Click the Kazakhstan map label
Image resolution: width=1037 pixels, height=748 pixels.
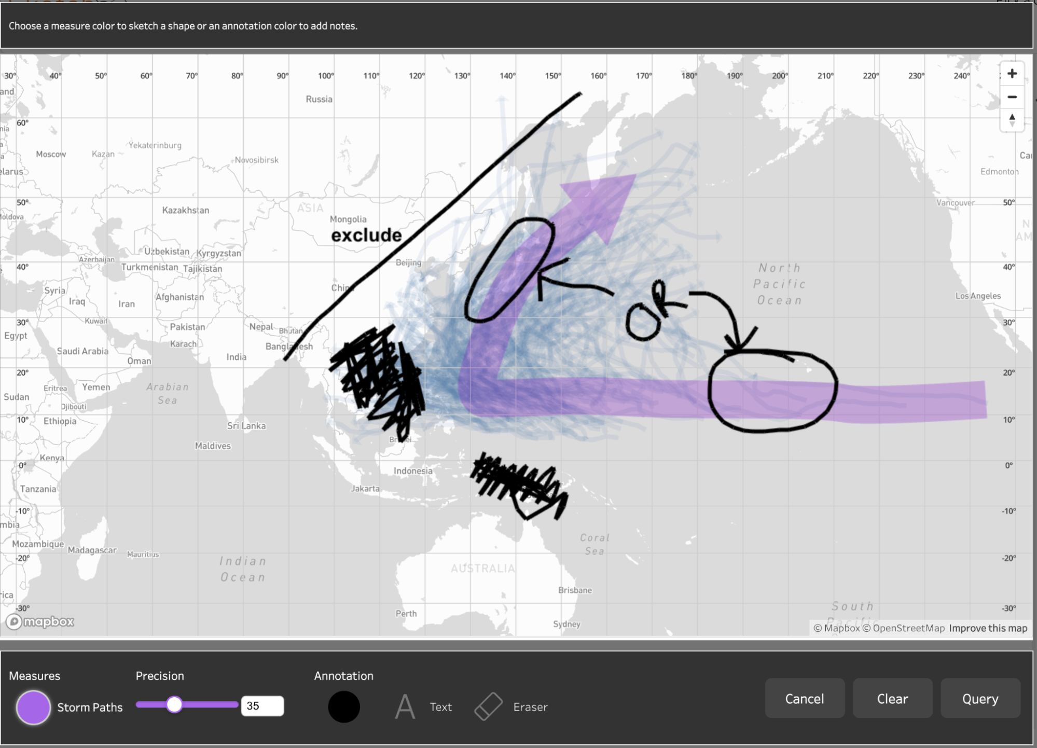tap(186, 210)
